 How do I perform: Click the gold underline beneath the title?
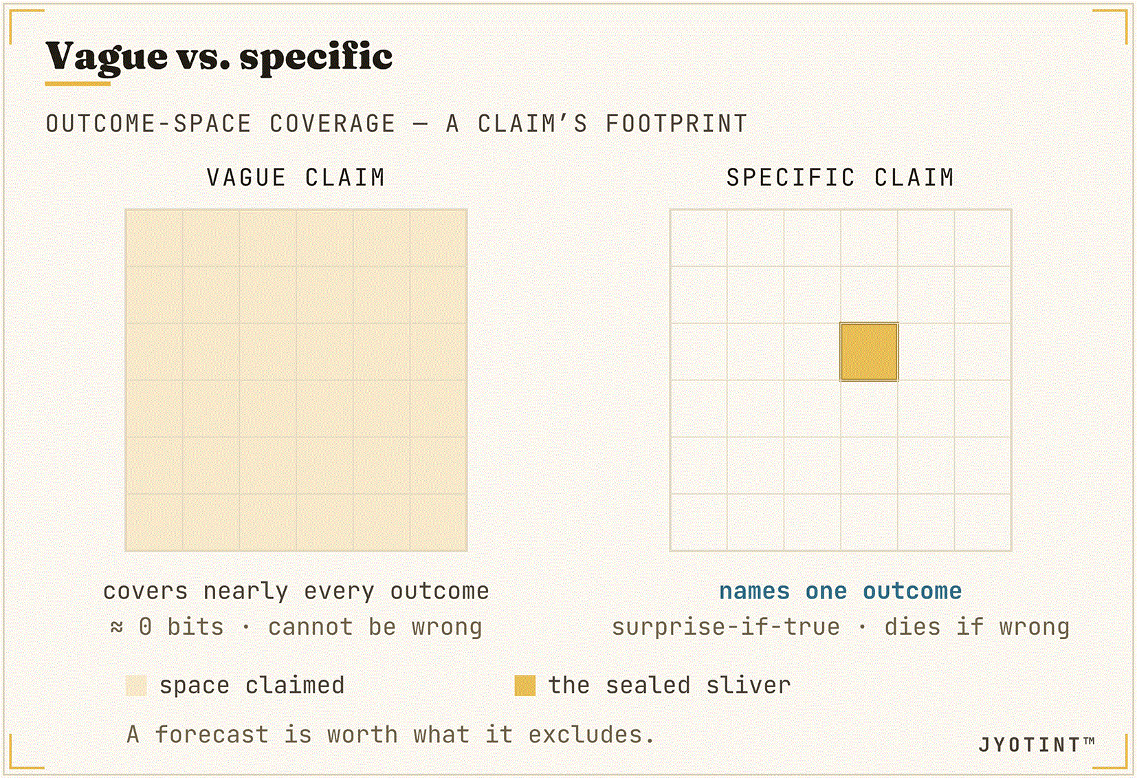pos(78,84)
